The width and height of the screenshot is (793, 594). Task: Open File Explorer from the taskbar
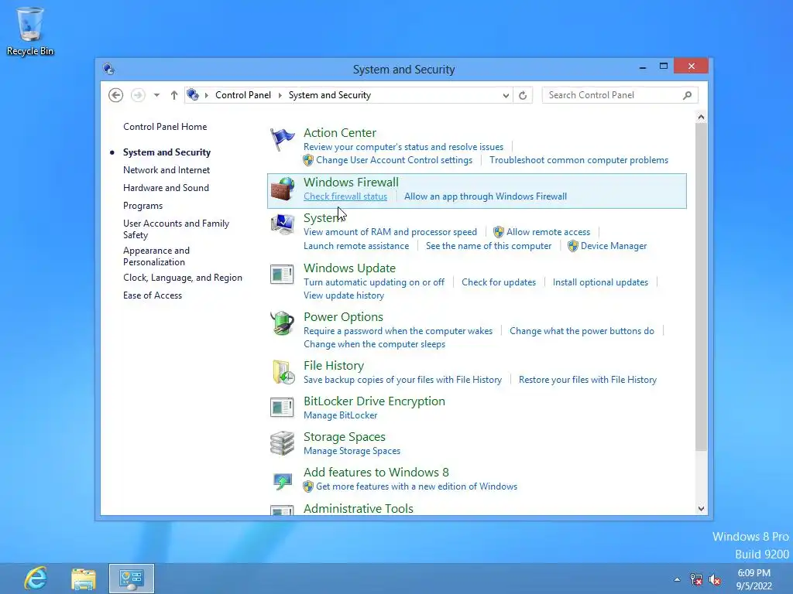(84, 579)
